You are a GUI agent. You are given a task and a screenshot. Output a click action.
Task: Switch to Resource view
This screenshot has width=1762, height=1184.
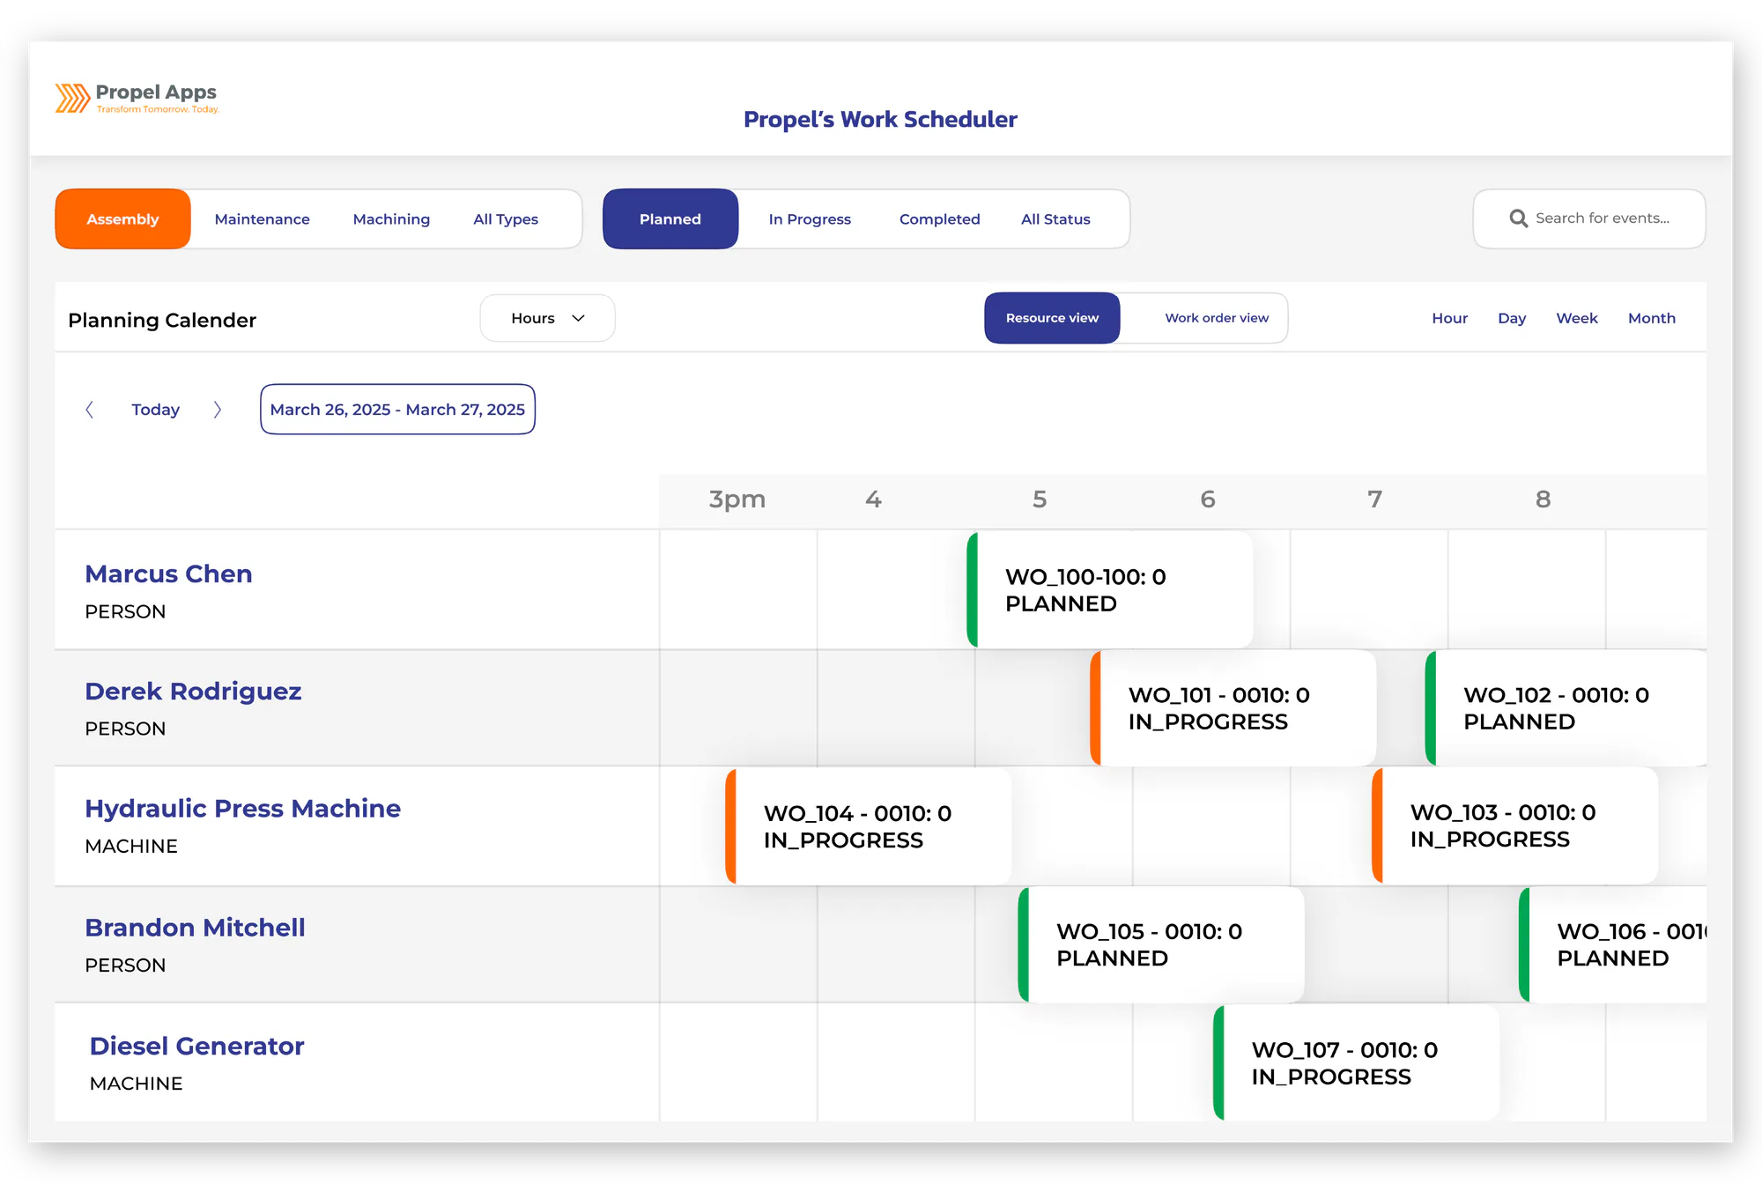1052,318
